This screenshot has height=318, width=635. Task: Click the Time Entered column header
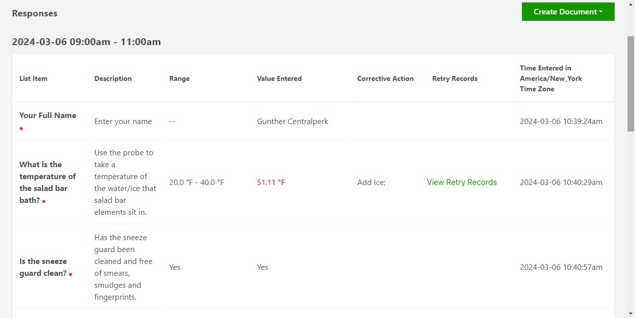pos(551,78)
